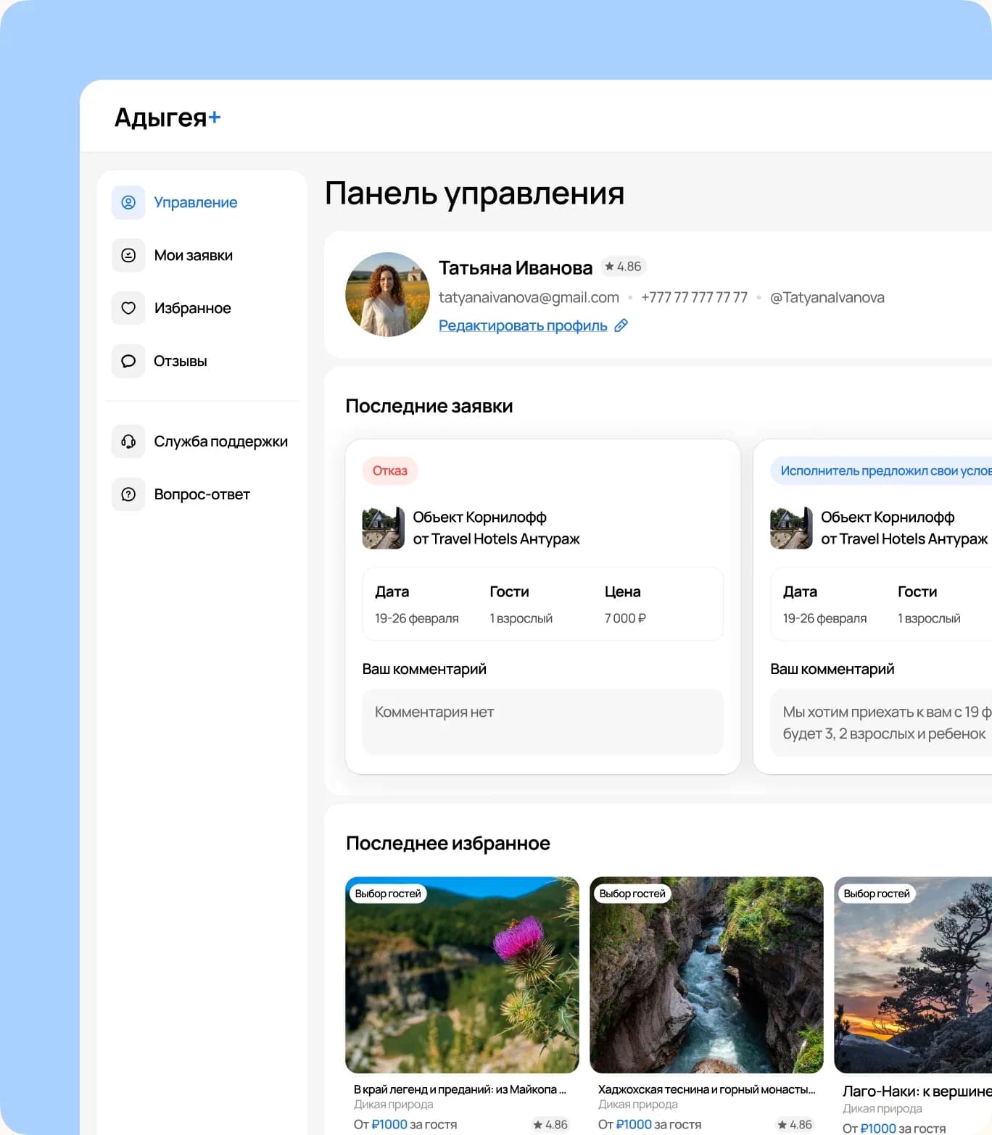Click the Исполнитель предложил свои условия badge
This screenshot has height=1135, width=992.
pos(881,470)
